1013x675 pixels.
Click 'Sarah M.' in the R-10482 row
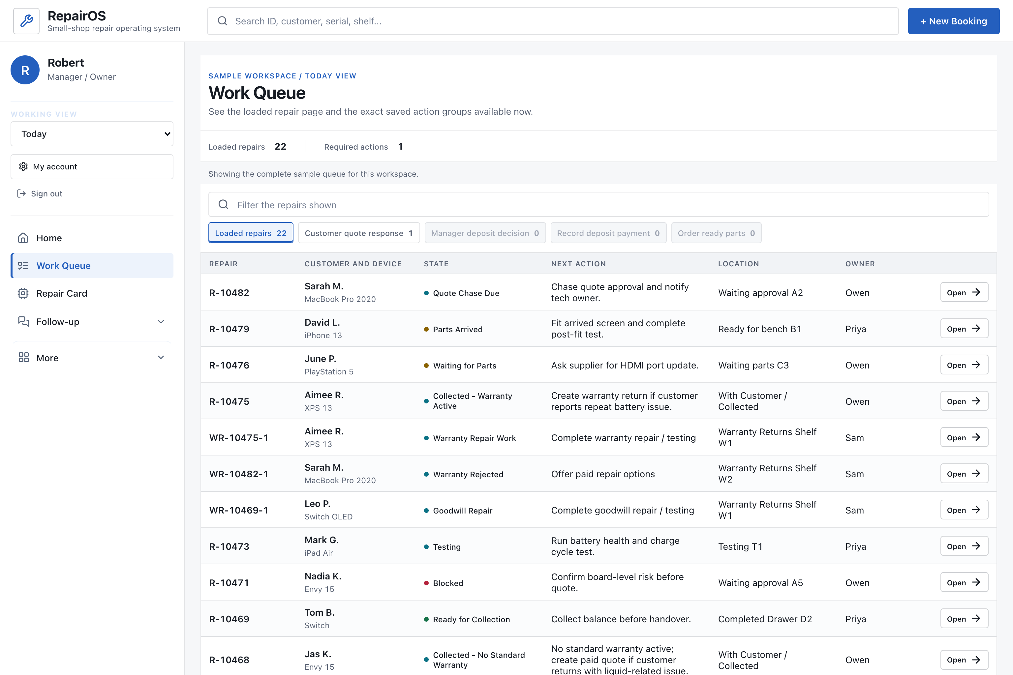click(x=323, y=286)
